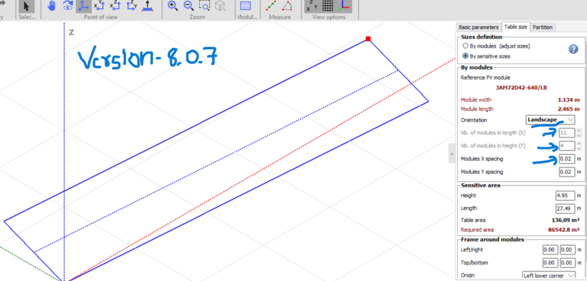The height and width of the screenshot is (281, 587).
Task: Increase number of modules in length (X)
Action: tap(579, 130)
